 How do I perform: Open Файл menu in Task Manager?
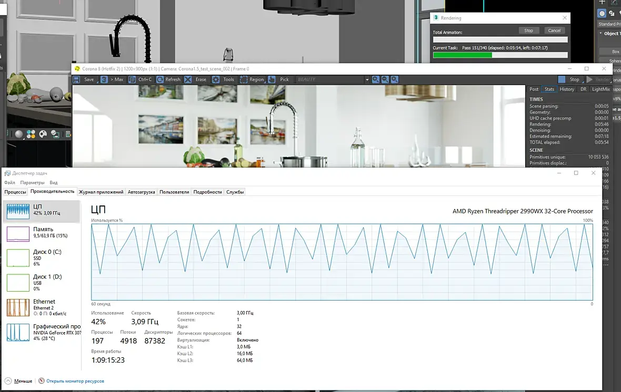click(x=9, y=183)
